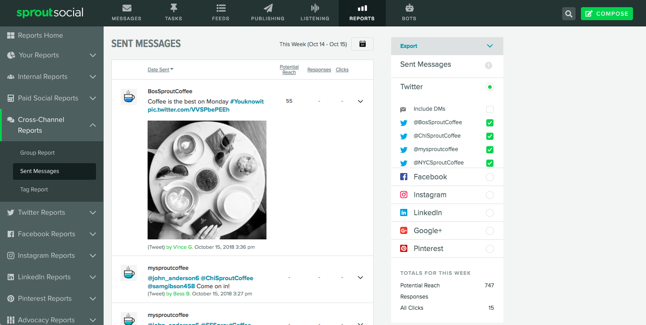Expand the Facebook Reports section

pos(93,234)
